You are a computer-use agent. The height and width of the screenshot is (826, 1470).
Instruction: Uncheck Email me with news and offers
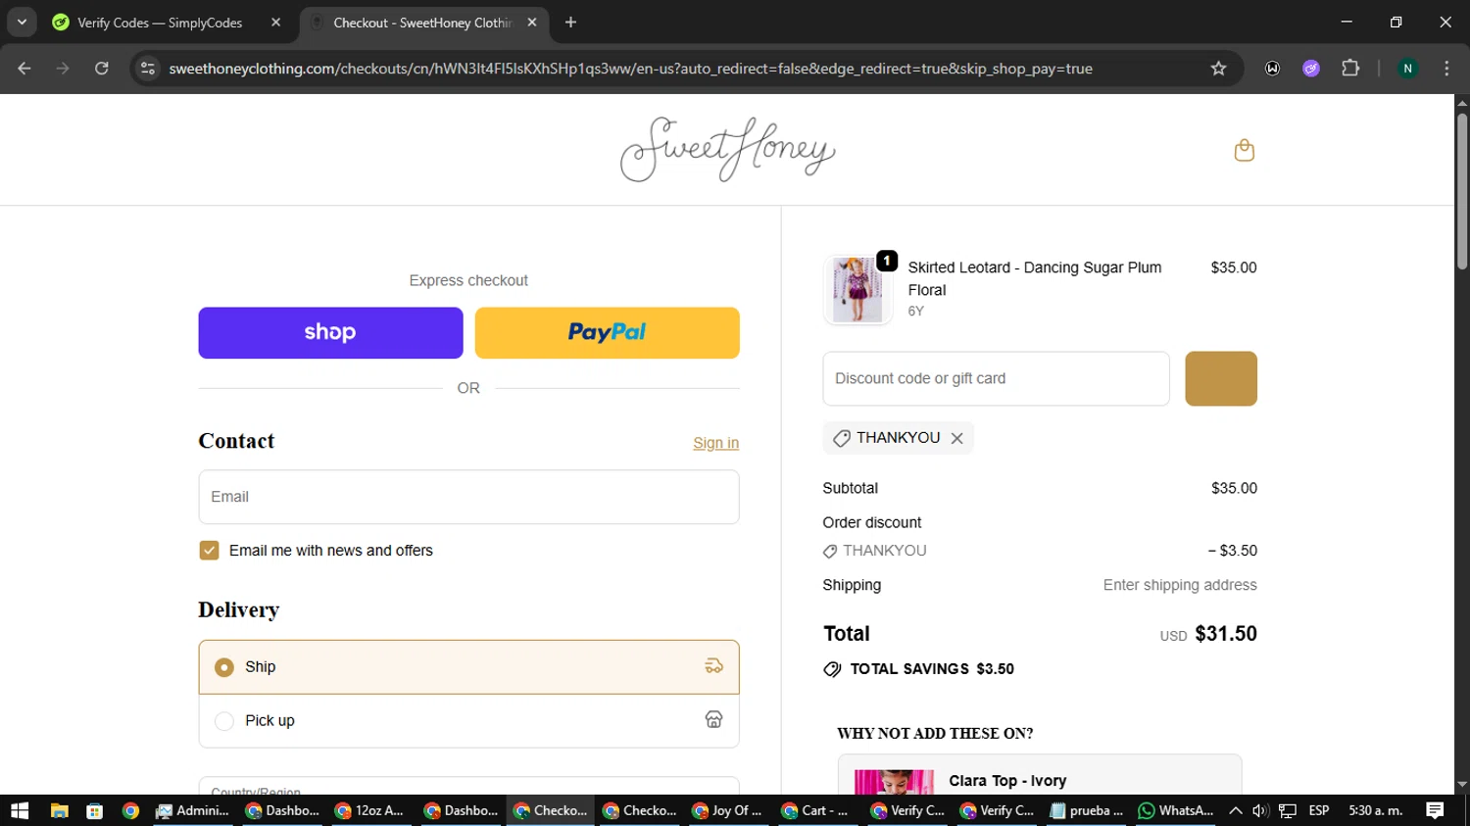209,551
